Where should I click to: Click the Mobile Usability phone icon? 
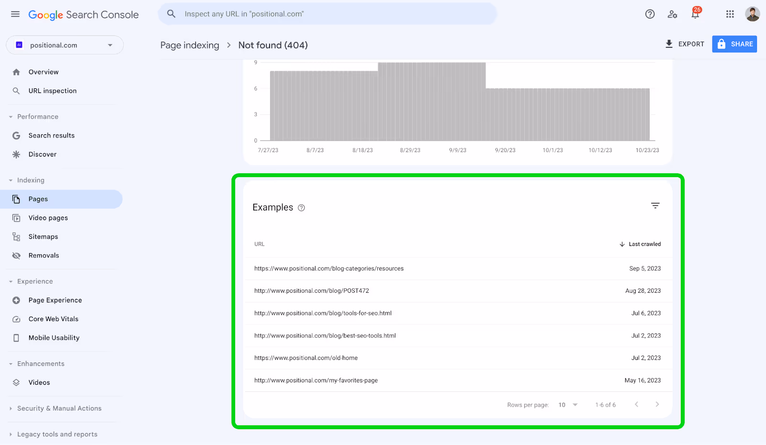(16, 338)
